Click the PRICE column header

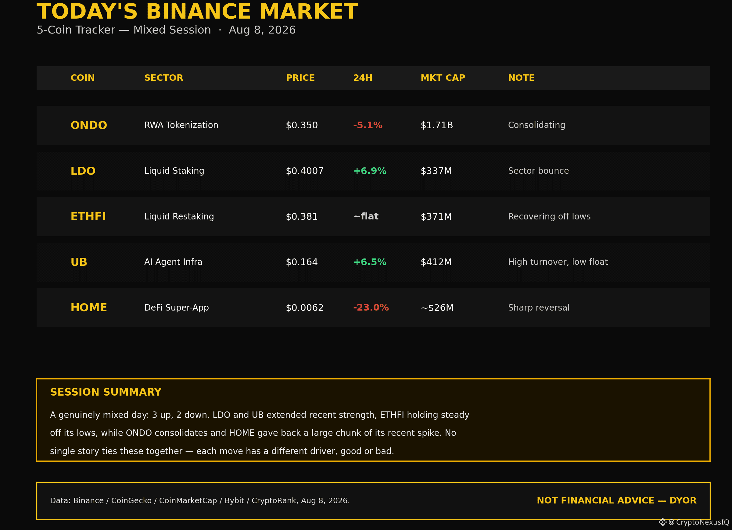coord(300,78)
